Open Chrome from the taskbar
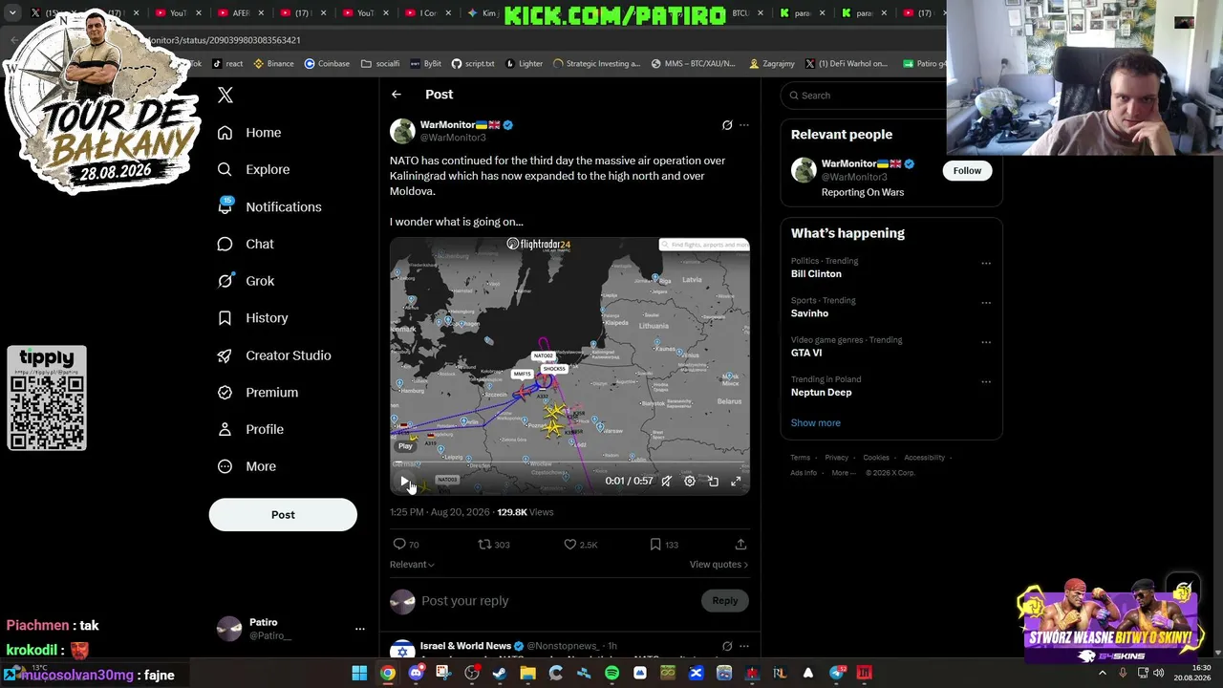This screenshot has width=1223, height=688. pos(387,674)
